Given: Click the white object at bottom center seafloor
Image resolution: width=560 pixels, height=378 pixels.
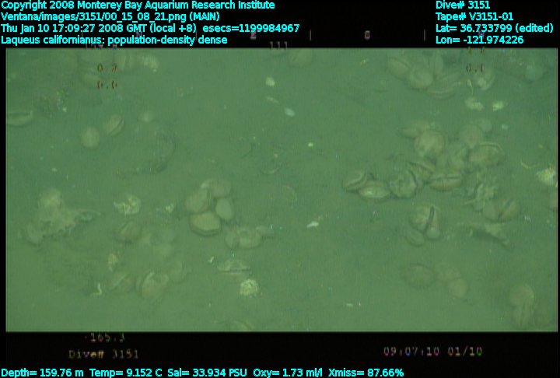Looking at the screenshot, I should (249, 288).
